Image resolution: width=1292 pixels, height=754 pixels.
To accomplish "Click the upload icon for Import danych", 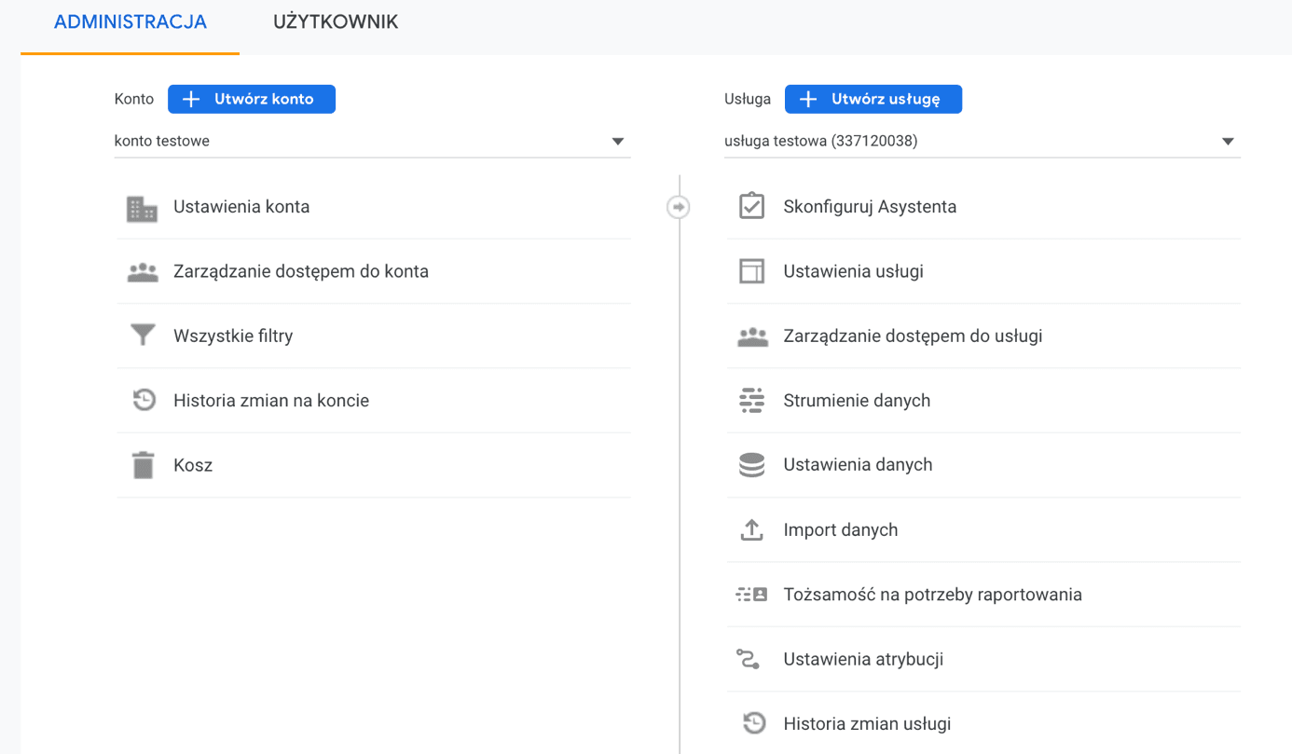I will click(x=751, y=529).
